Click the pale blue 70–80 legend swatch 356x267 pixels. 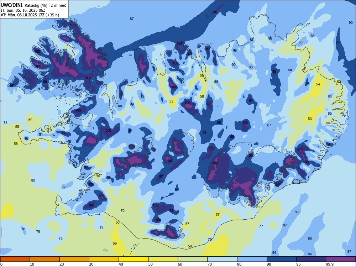(222, 259)
